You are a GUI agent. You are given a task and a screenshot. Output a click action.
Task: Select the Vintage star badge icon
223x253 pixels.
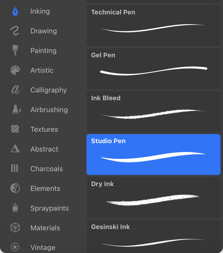[15, 247]
